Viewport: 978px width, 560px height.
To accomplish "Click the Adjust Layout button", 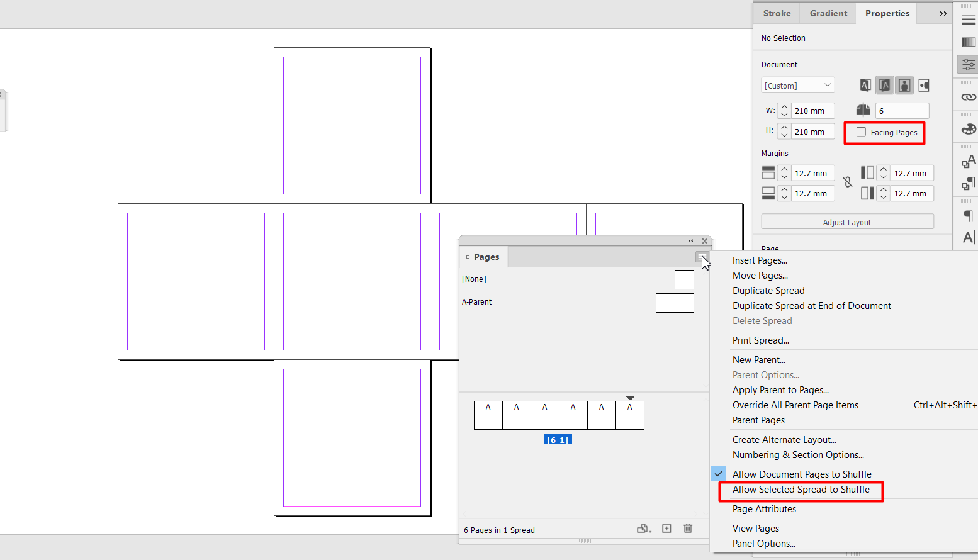I will click(x=847, y=222).
